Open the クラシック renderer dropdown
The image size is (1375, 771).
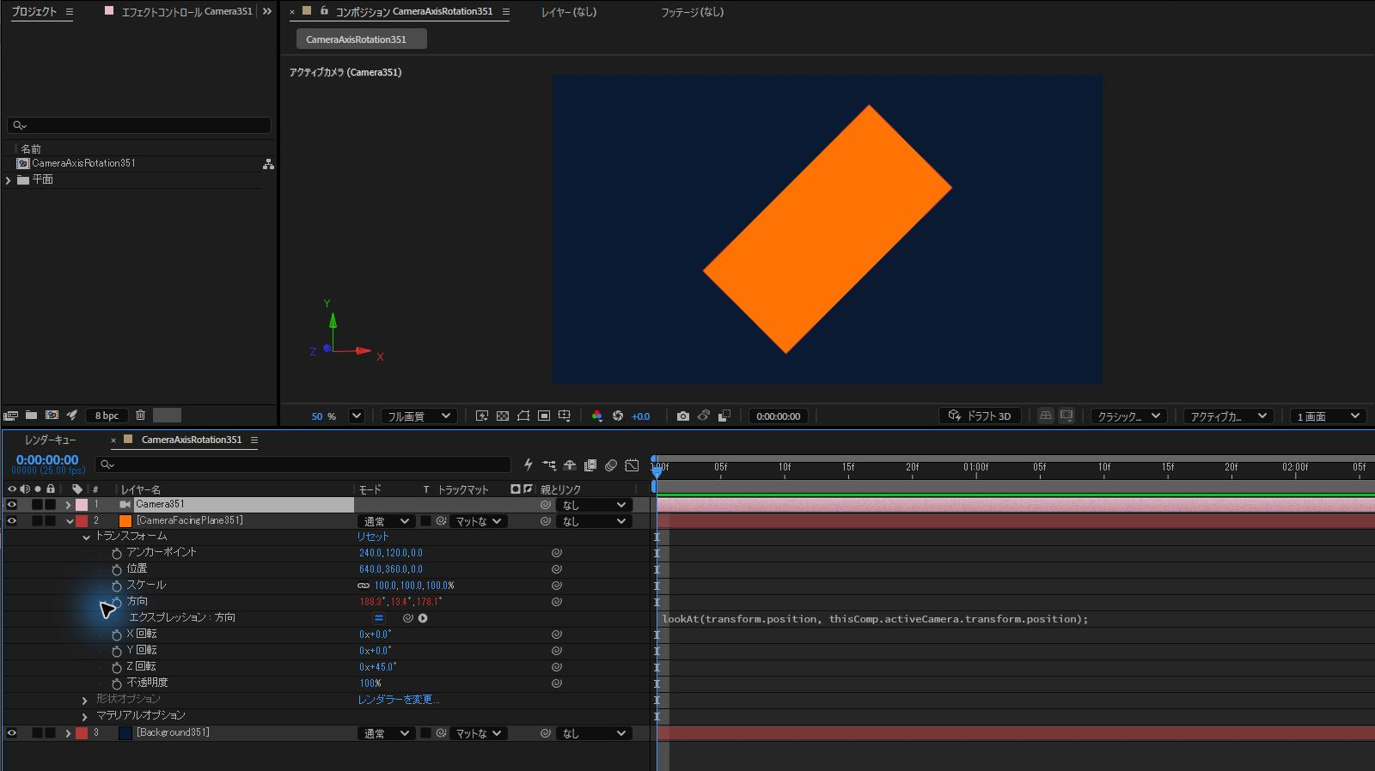tap(1128, 416)
